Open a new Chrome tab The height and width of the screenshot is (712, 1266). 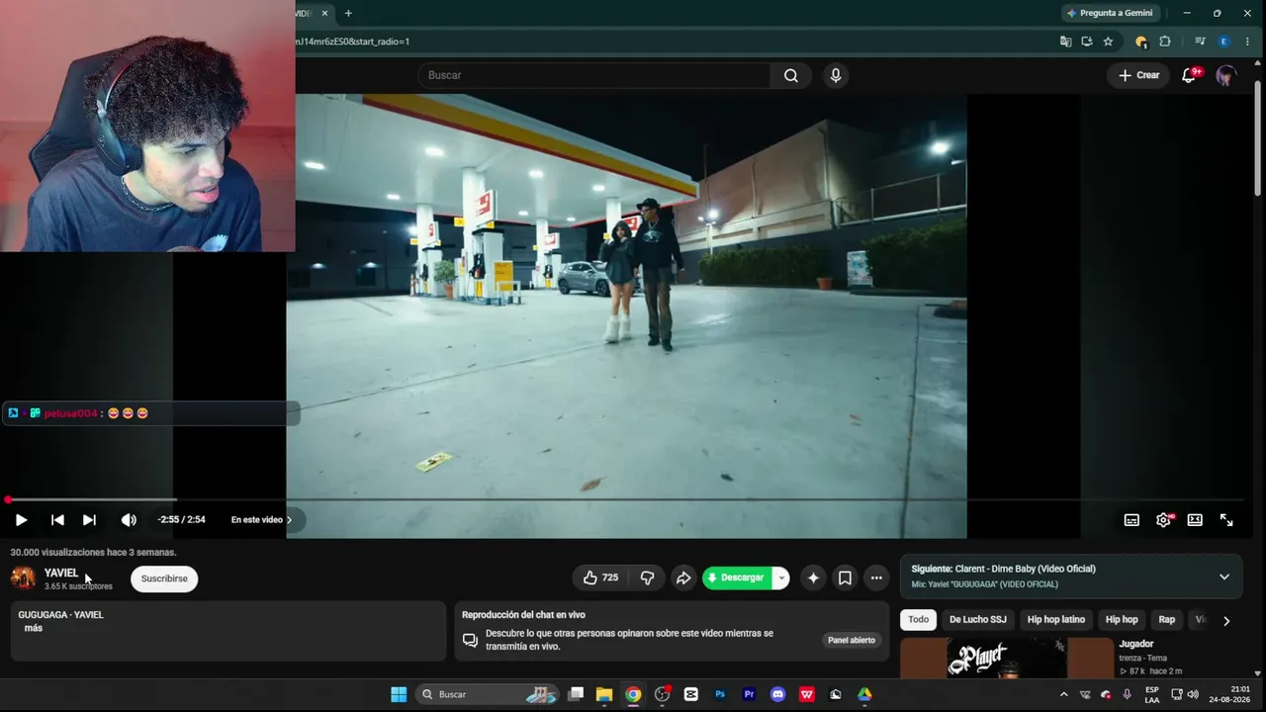click(x=348, y=13)
